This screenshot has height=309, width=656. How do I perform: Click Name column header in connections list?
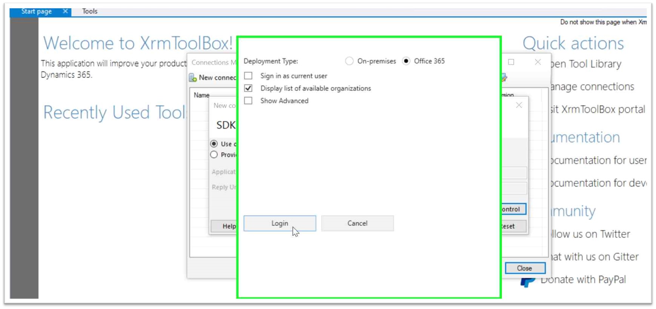click(201, 95)
